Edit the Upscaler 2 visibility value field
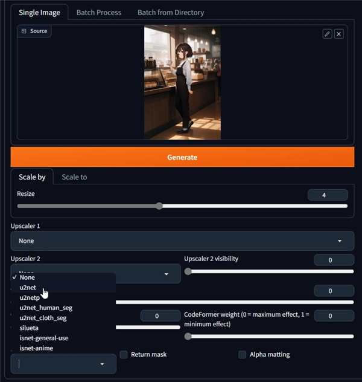The height and width of the screenshot is (382, 362). coord(334,260)
